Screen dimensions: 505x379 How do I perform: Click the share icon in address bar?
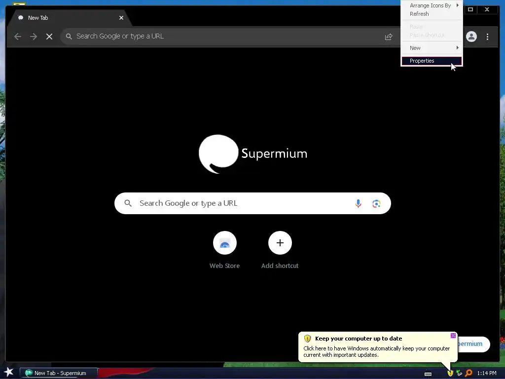click(389, 37)
